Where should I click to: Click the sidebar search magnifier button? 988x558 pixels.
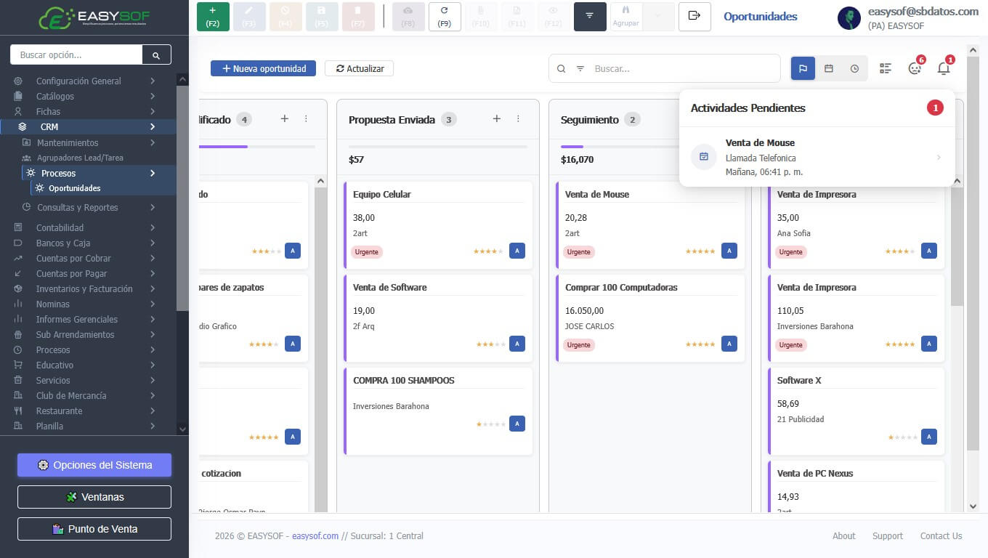156,54
